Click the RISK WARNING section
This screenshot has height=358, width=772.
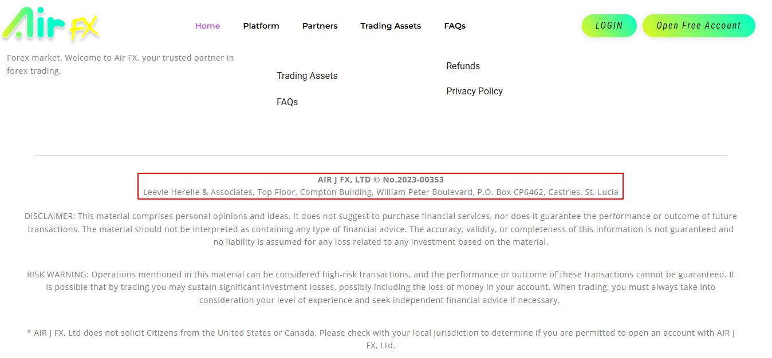(380, 287)
